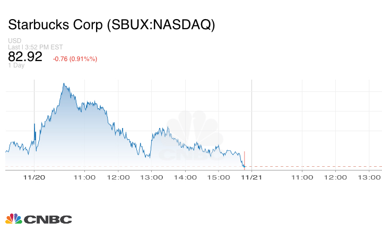
Task: Click the 14:00 time axis label
Action: [186, 176]
